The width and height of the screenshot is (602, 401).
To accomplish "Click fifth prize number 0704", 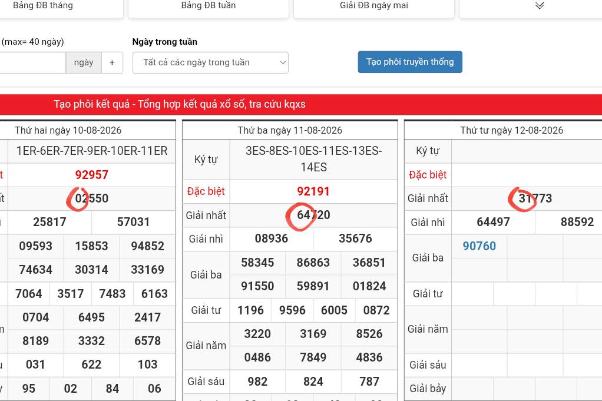I will pyautogui.click(x=36, y=318).
